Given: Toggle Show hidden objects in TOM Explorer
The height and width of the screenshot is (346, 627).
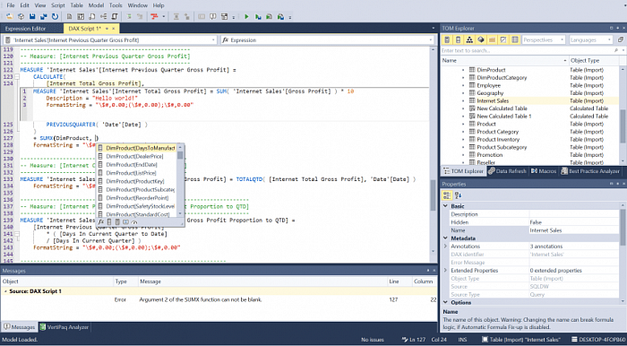Looking at the screenshot, I should (x=503, y=39).
